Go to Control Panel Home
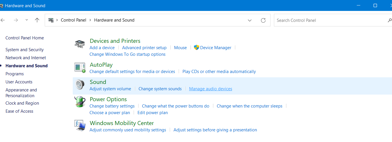This screenshot has height=142, width=392. coord(25,38)
